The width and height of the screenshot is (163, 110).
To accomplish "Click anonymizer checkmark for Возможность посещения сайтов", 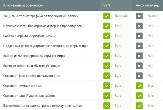I will [x=139, y=106].
